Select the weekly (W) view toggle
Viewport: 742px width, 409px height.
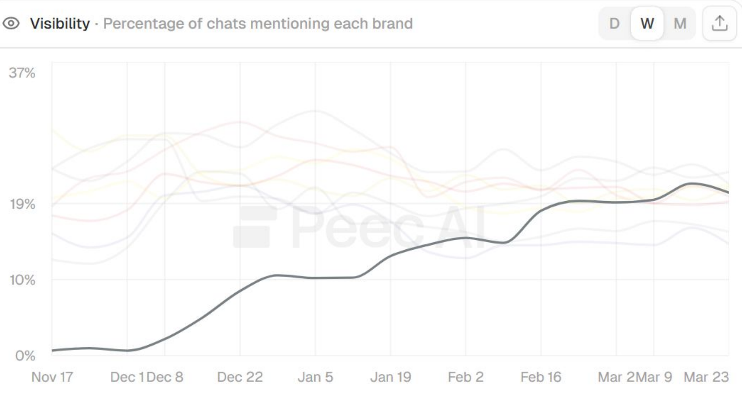click(647, 23)
